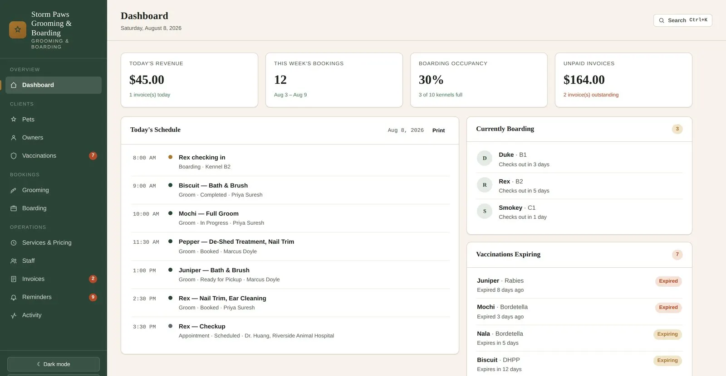Click the Owners person icon
Screen dimensions: 726x376
point(14,138)
